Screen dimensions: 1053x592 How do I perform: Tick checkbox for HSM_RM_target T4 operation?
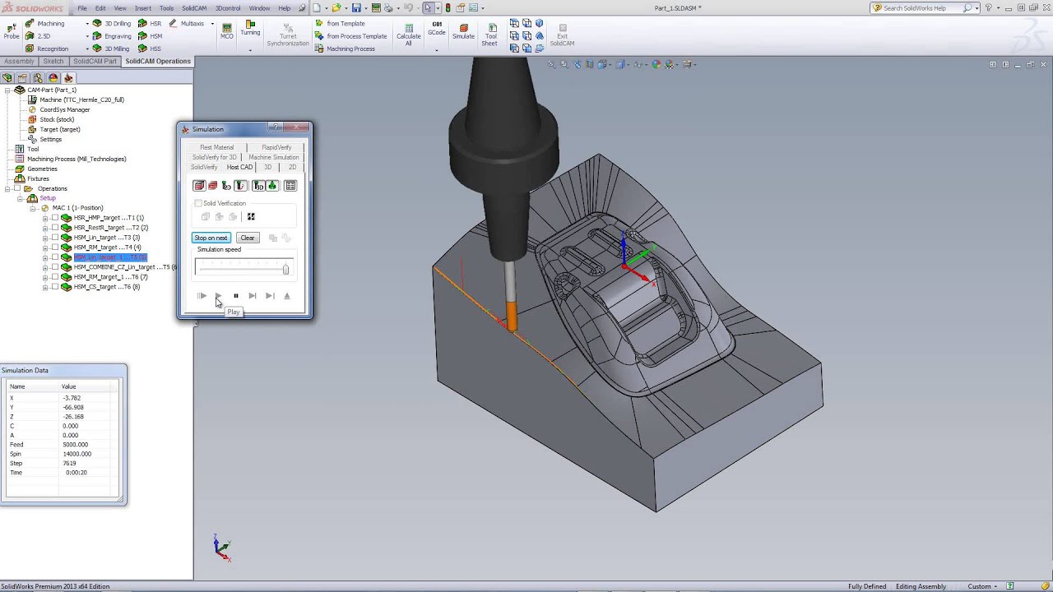(x=55, y=247)
